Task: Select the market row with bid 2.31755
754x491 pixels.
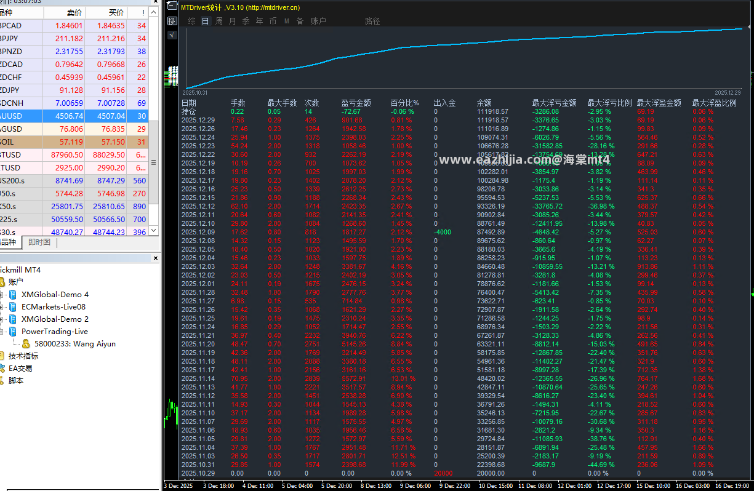Action: (x=74, y=51)
